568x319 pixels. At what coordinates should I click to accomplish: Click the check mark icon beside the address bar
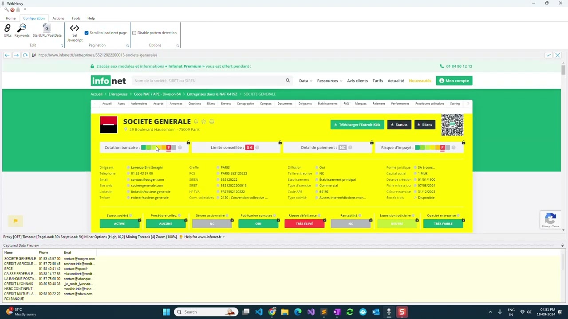(x=548, y=55)
